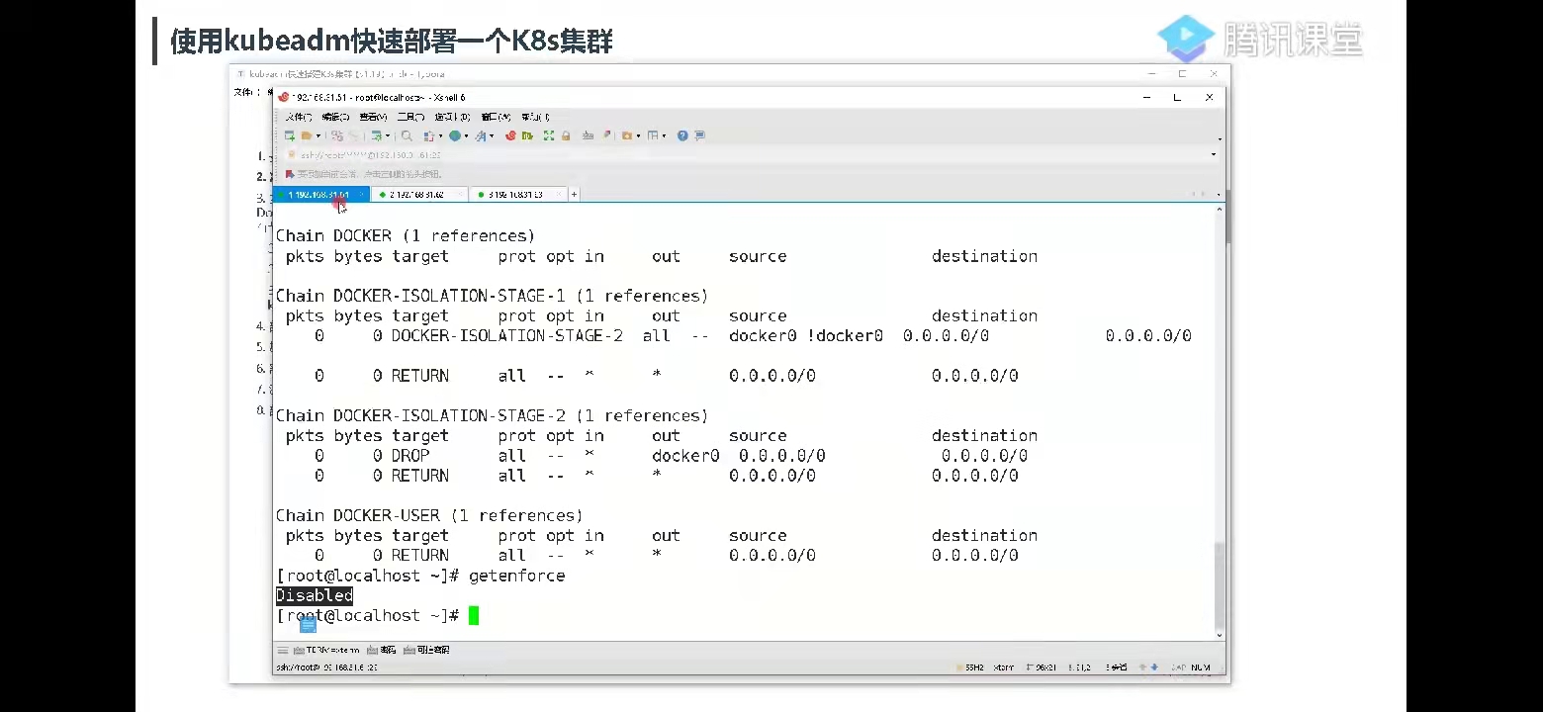
Task: Expand the arrow beside the globe icon
Action: point(466,135)
